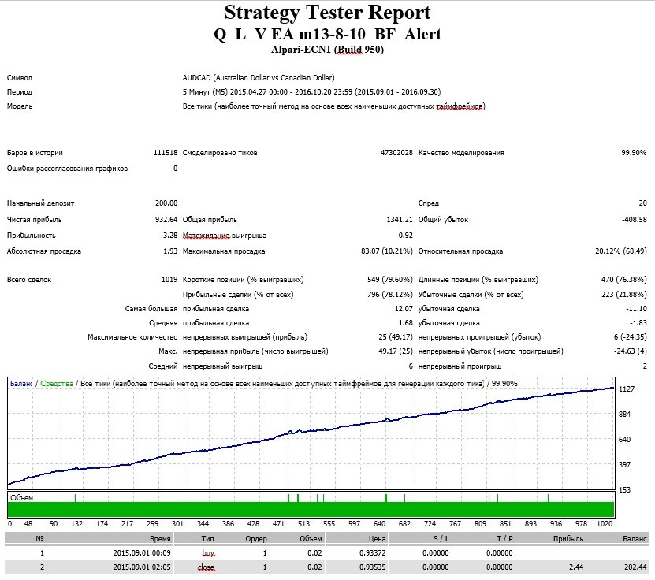Click the price cell 0.93372
This screenshot has width=655, height=580.
[373, 553]
